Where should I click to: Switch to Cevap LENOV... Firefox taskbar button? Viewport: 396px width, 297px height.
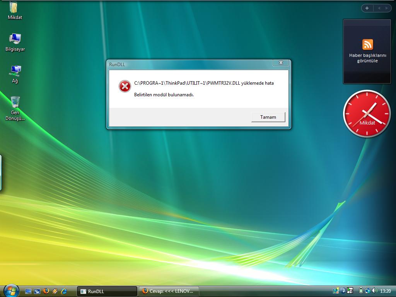point(169,291)
